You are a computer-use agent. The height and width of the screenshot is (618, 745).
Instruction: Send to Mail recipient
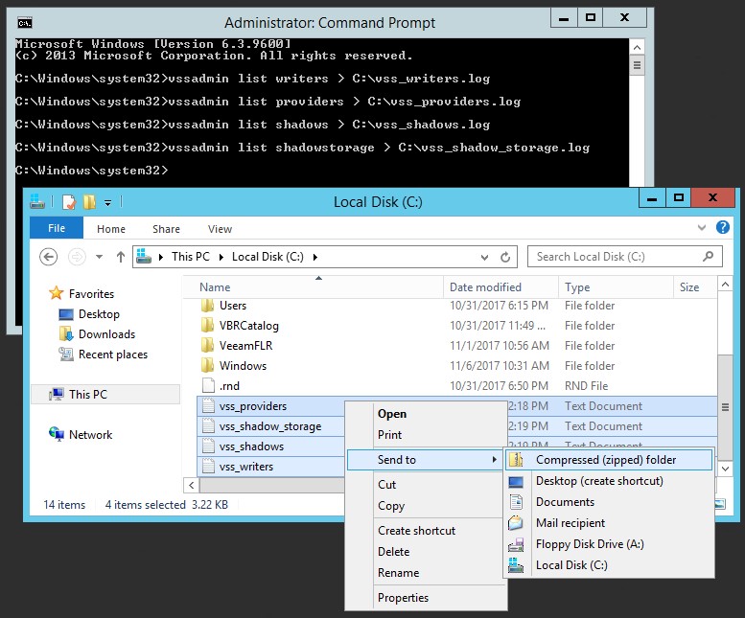pyautogui.click(x=609, y=523)
